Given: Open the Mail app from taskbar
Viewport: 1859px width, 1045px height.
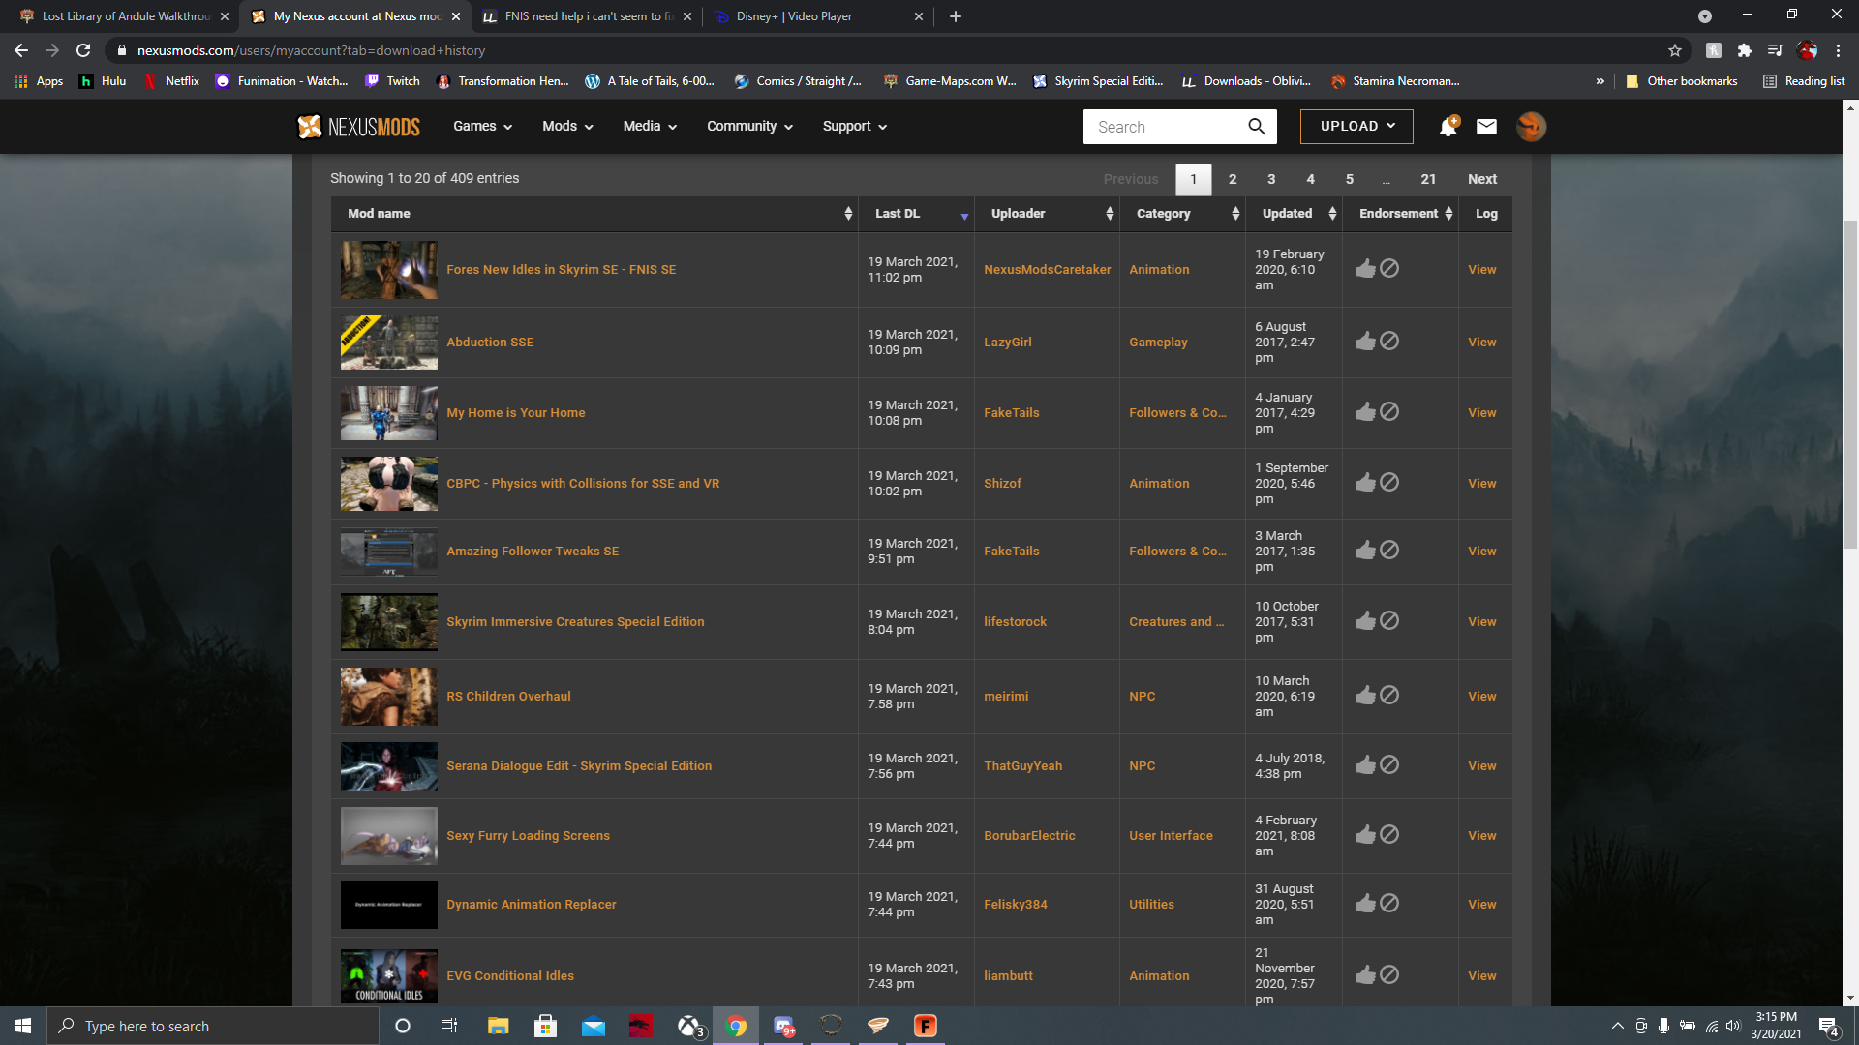Looking at the screenshot, I should click(x=594, y=1026).
